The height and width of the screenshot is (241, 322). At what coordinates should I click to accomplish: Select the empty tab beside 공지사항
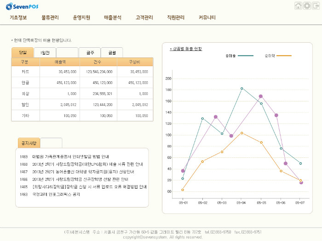pyautogui.click(x=51, y=143)
